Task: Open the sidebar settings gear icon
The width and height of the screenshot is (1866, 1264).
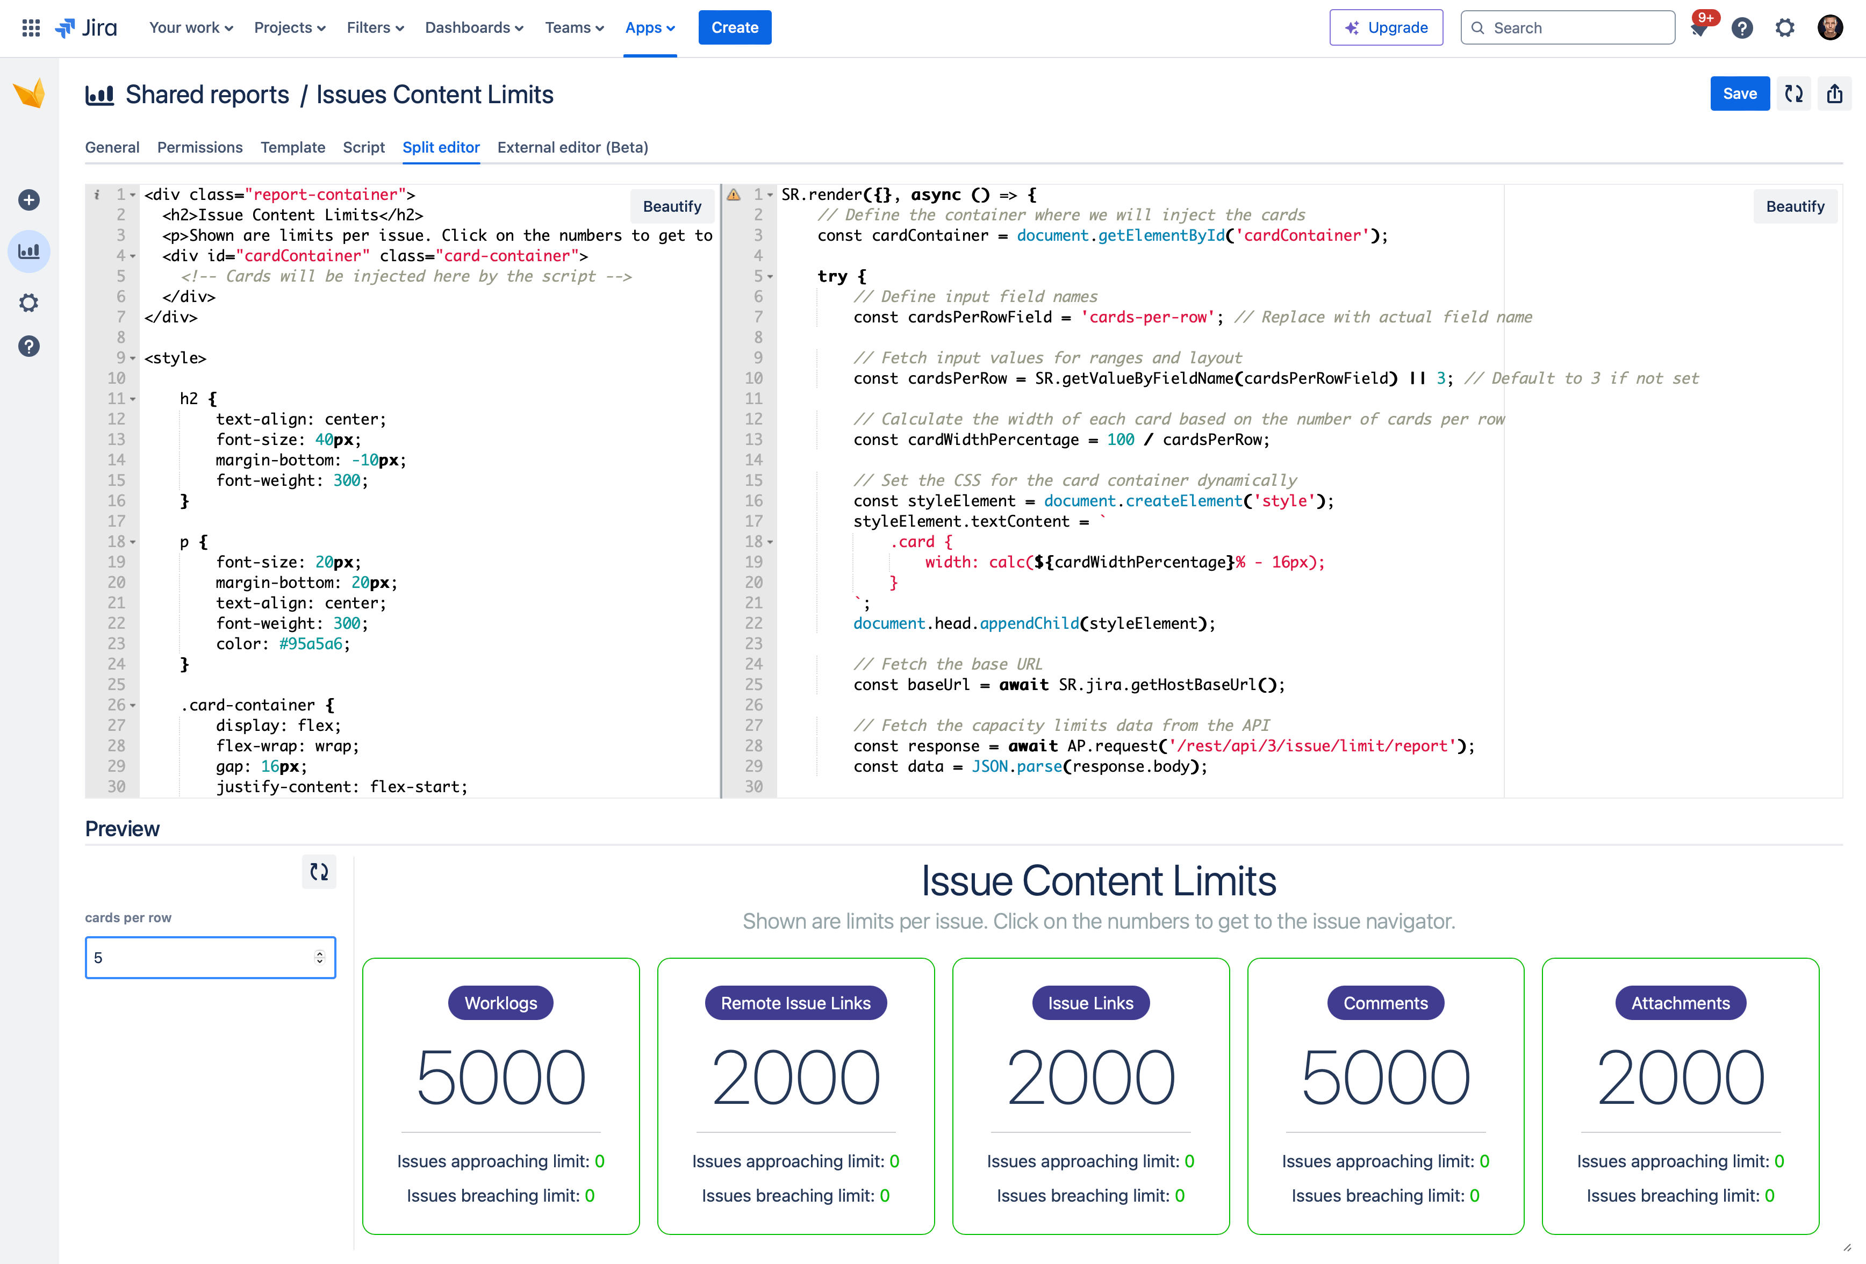Action: (29, 303)
